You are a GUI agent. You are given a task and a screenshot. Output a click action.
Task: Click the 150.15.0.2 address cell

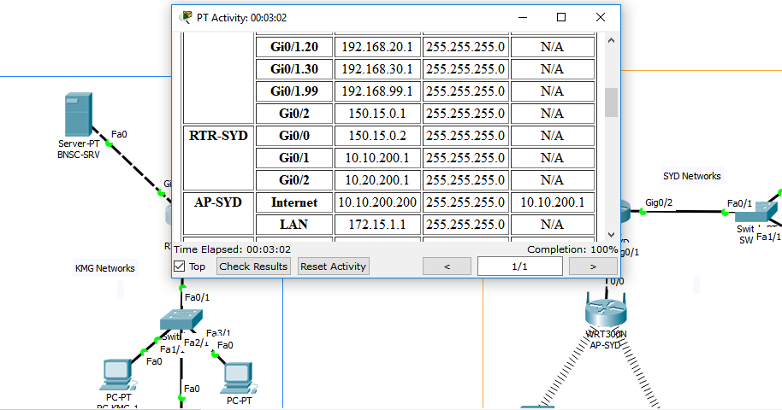pos(377,136)
